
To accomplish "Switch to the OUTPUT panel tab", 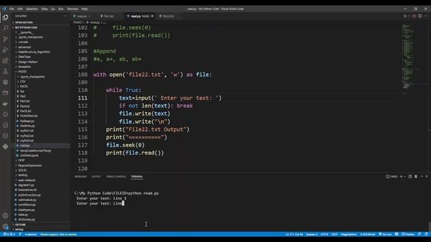I will click(x=96, y=176).
